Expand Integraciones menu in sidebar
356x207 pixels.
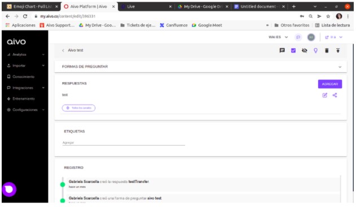[x=25, y=88]
